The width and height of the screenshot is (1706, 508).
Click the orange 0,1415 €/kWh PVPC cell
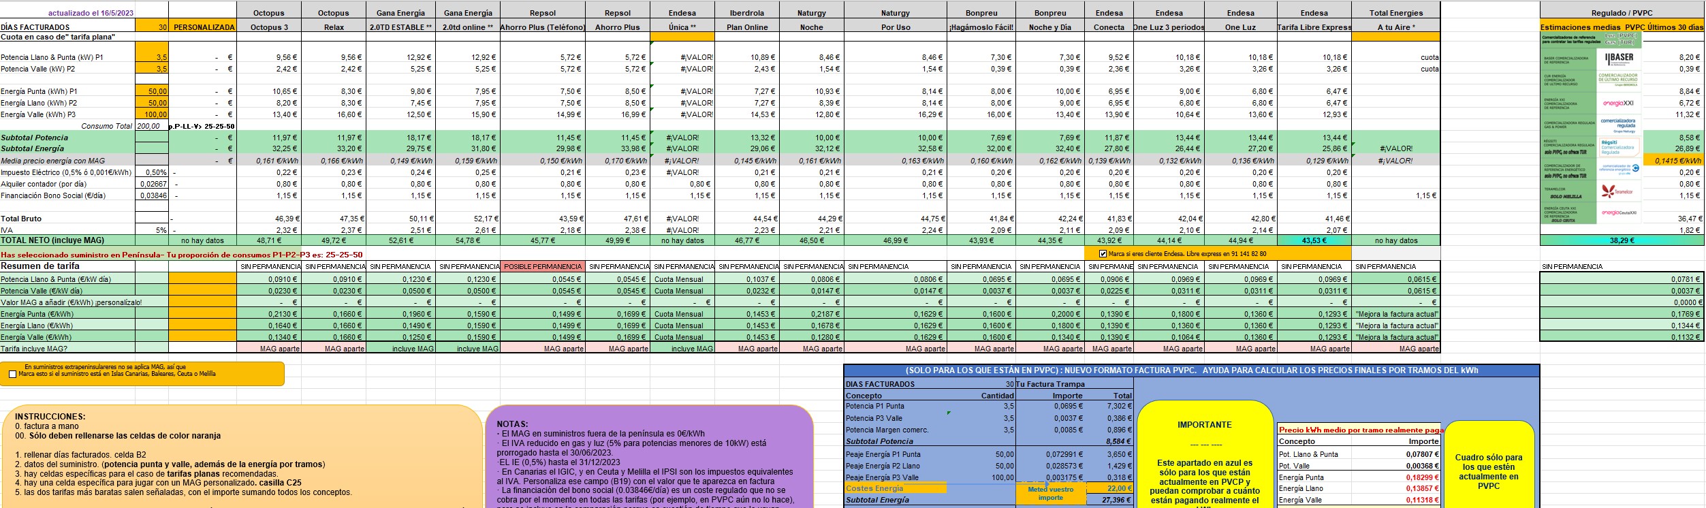1674,161
